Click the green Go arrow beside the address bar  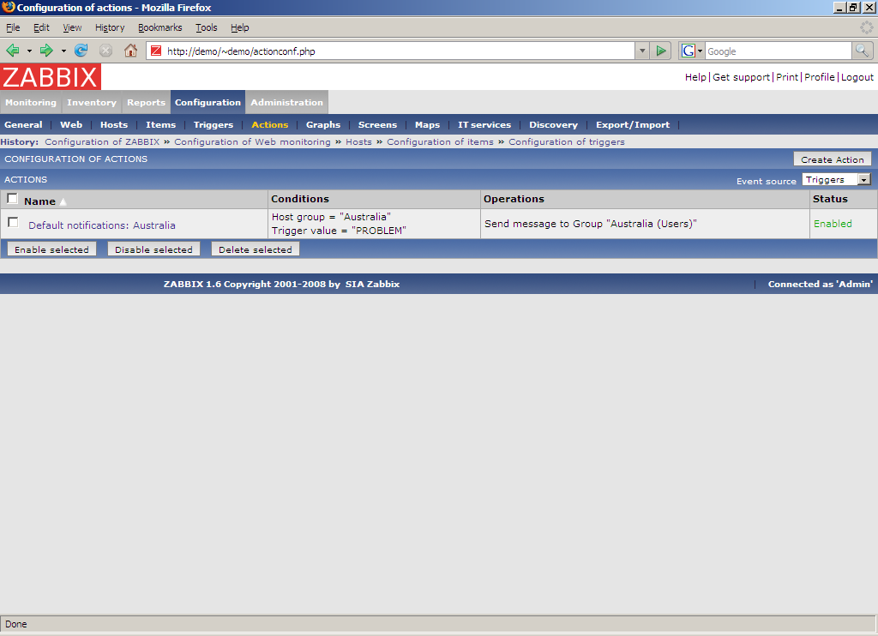click(x=661, y=51)
